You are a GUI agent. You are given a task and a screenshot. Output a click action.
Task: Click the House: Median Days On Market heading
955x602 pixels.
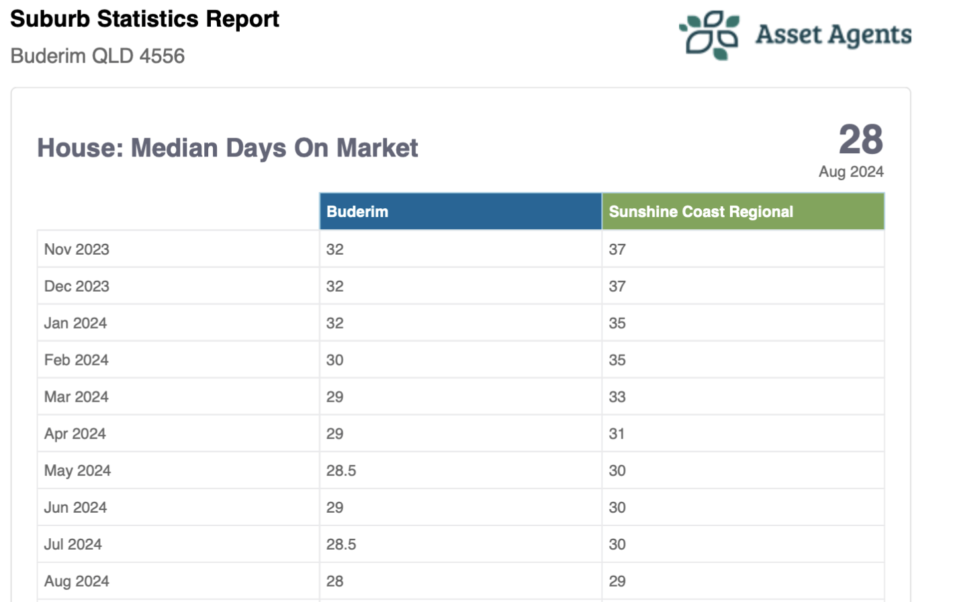tap(228, 148)
